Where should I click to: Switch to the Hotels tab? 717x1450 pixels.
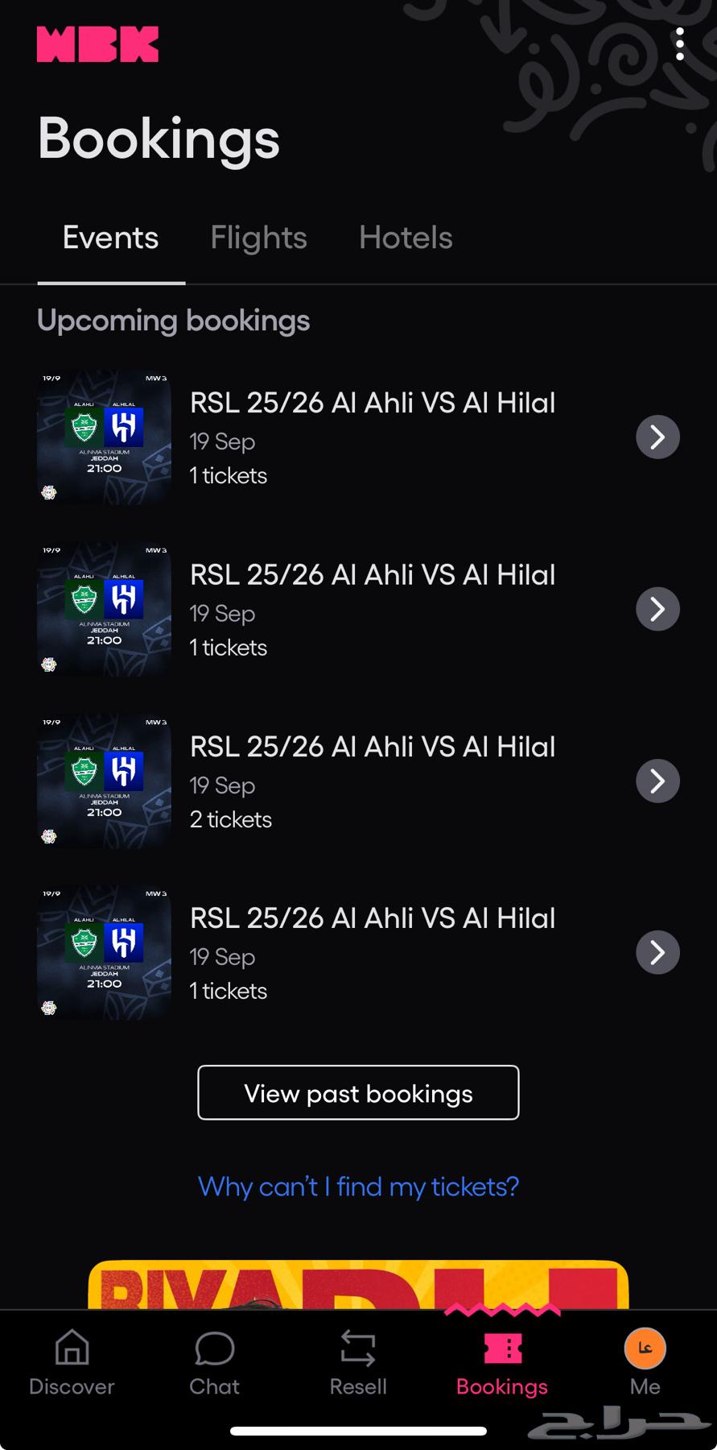(x=406, y=238)
